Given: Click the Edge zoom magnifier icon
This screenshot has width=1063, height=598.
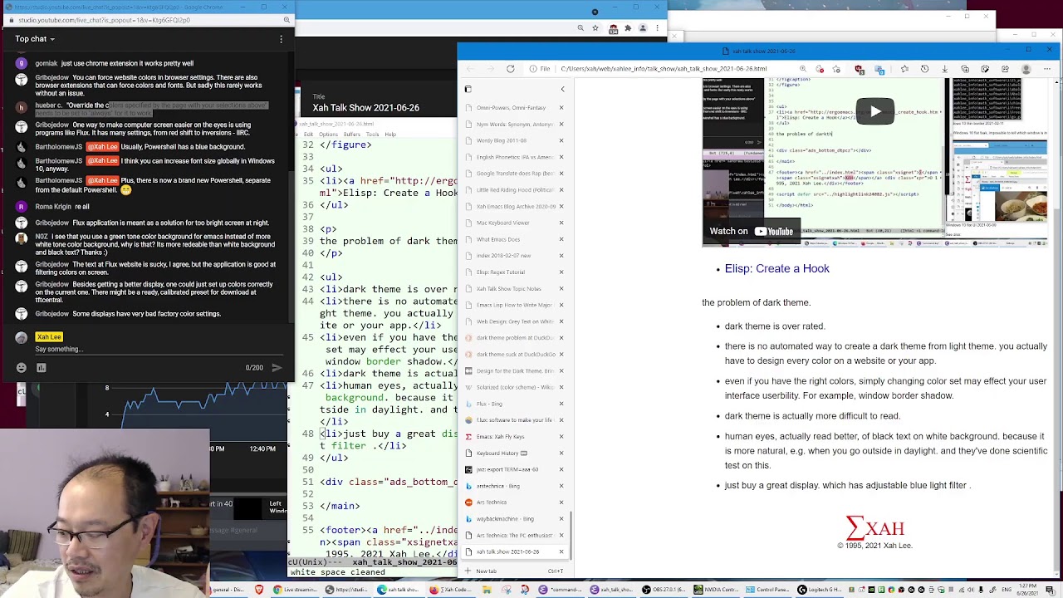Looking at the screenshot, I should (803, 69).
